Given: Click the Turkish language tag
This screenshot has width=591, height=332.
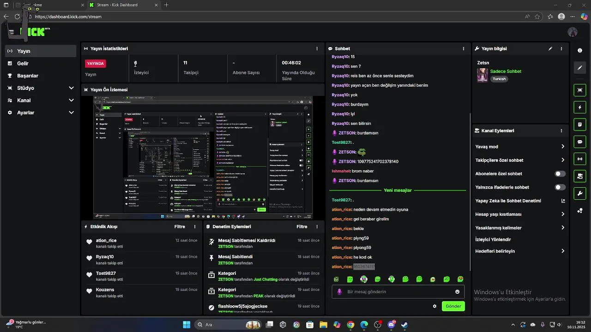Looking at the screenshot, I should [499, 79].
